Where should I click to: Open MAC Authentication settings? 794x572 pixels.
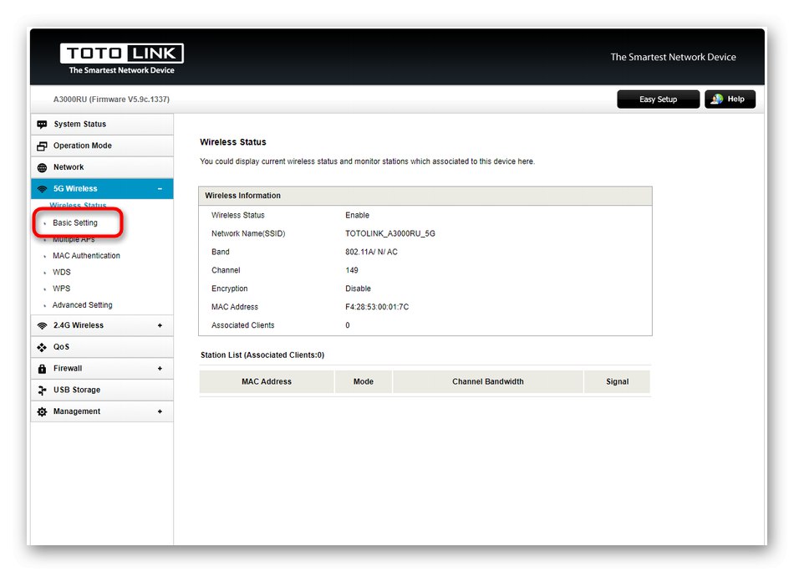click(87, 256)
